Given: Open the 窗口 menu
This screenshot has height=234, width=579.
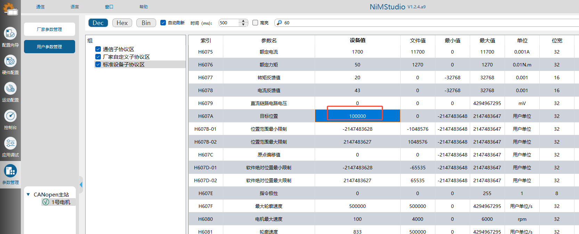Looking at the screenshot, I should (x=109, y=7).
